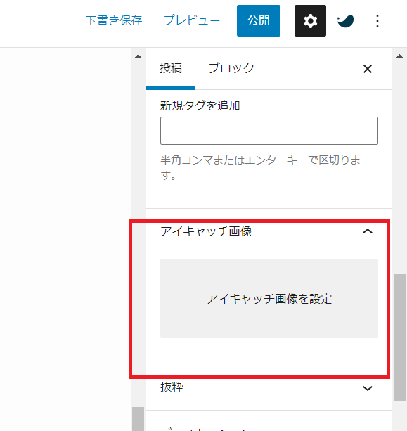Switch to the 投稿 tab
This screenshot has width=407, height=431.
coord(171,69)
